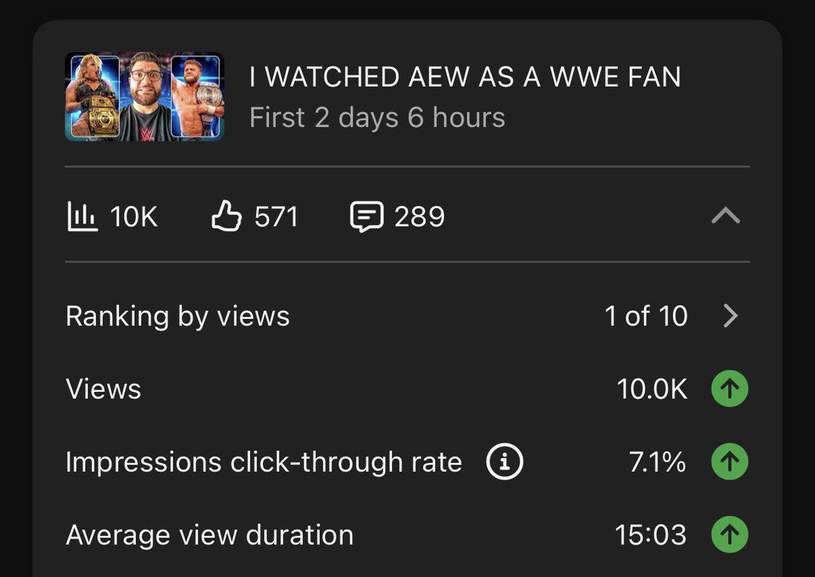Click the bar chart views icon

82,217
